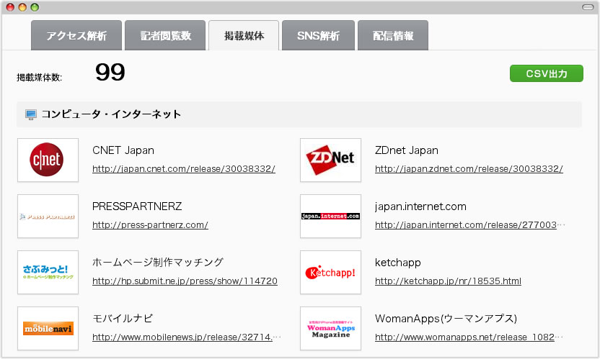
Task: Open the hp.submit.ne.jp press link
Action: pyautogui.click(x=185, y=281)
